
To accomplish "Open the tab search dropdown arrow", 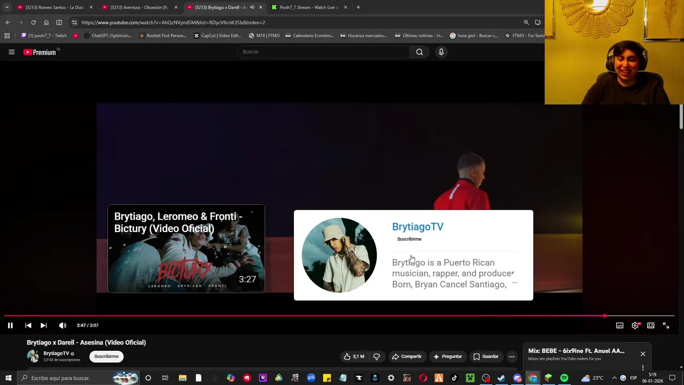I will (x=6, y=7).
